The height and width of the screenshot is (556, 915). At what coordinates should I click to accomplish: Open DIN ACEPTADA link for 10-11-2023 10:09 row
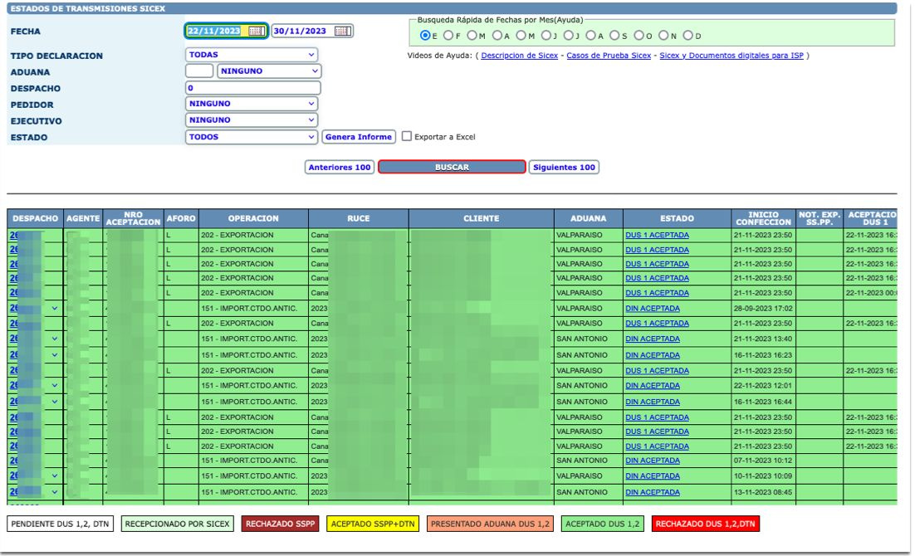653,476
